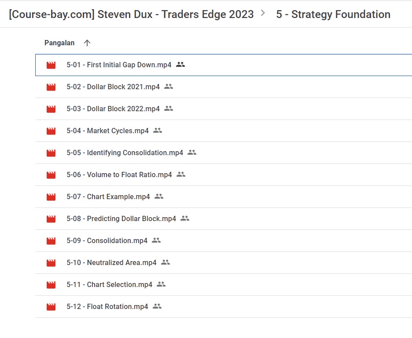Select file 5-07 - Chart Example.mp4

click(x=224, y=197)
